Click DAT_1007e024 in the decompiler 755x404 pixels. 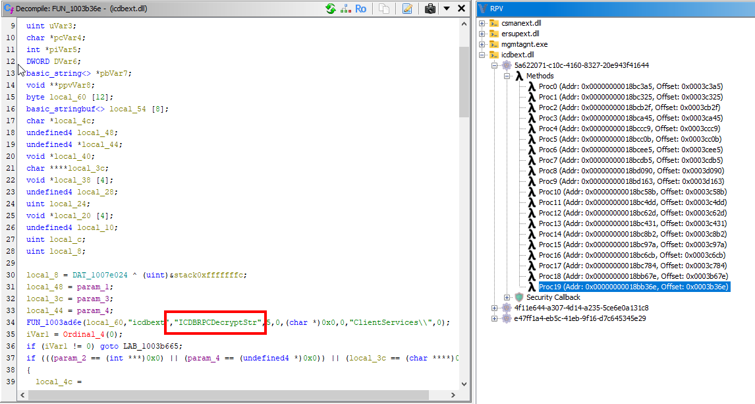tap(100, 275)
